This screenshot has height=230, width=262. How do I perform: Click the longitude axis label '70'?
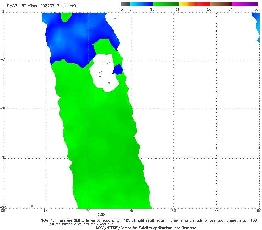[88, 211]
